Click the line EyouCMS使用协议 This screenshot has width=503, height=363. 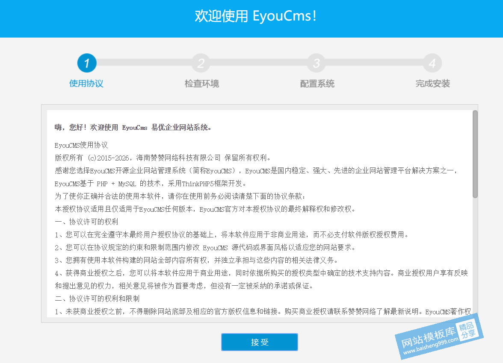tap(81, 145)
